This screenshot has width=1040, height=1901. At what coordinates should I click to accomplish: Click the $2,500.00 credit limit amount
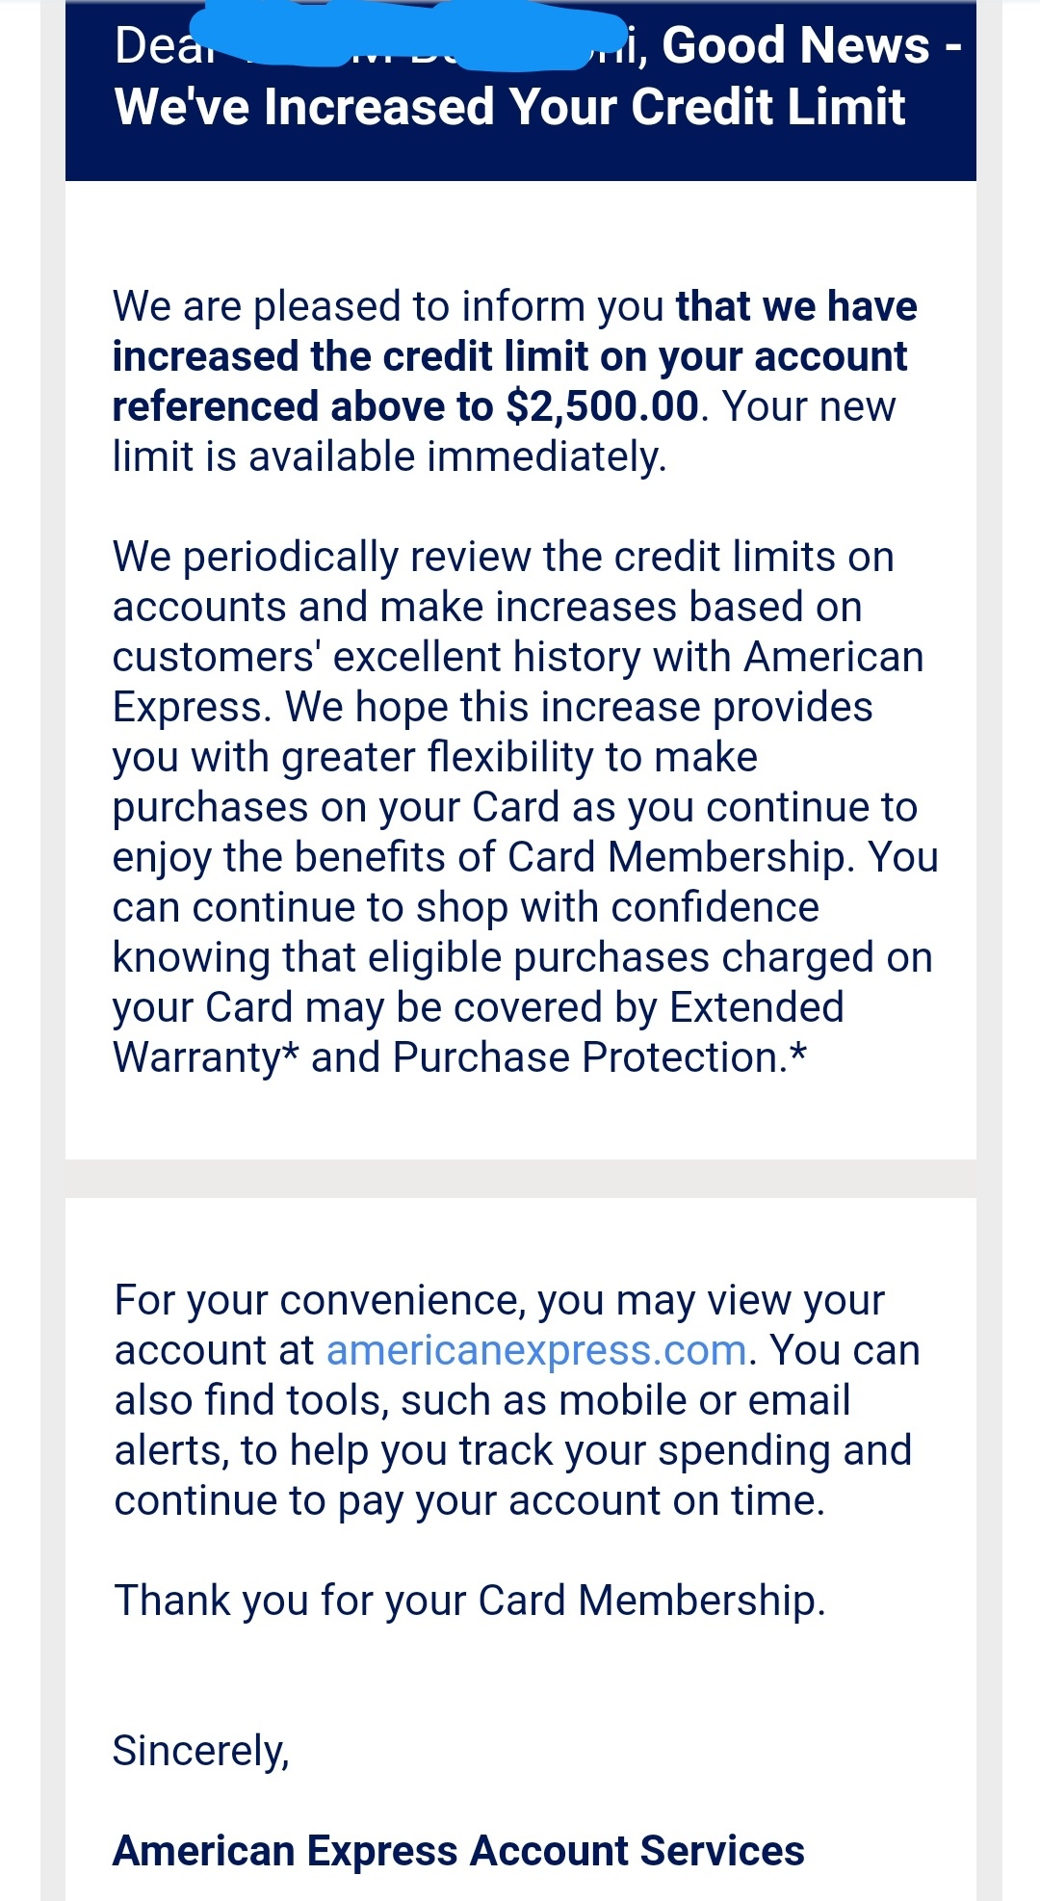pyautogui.click(x=602, y=406)
